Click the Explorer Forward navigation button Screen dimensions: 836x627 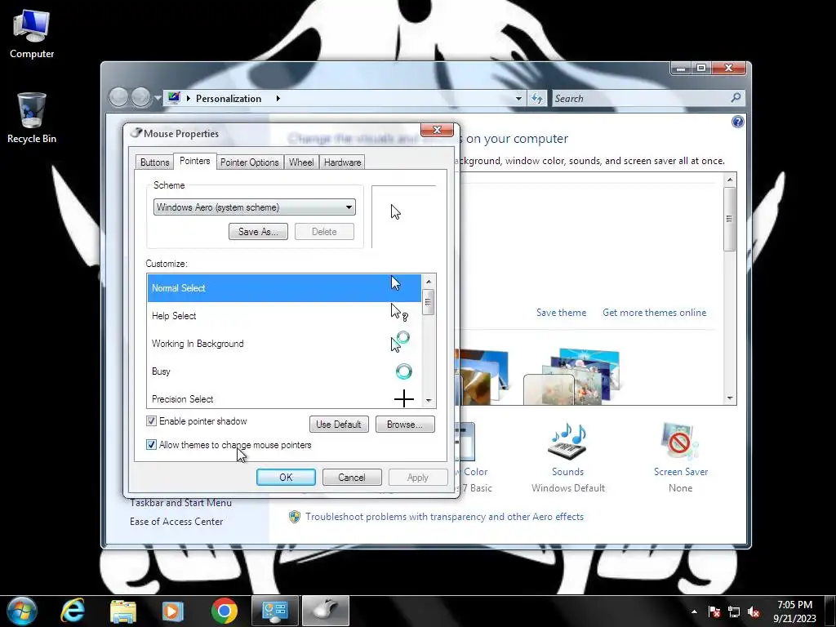(x=140, y=98)
